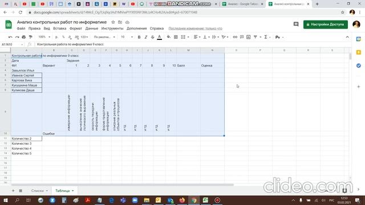The image size is (365, 205).
Task: Open number format 123 dropdown
Action: point(84,37)
